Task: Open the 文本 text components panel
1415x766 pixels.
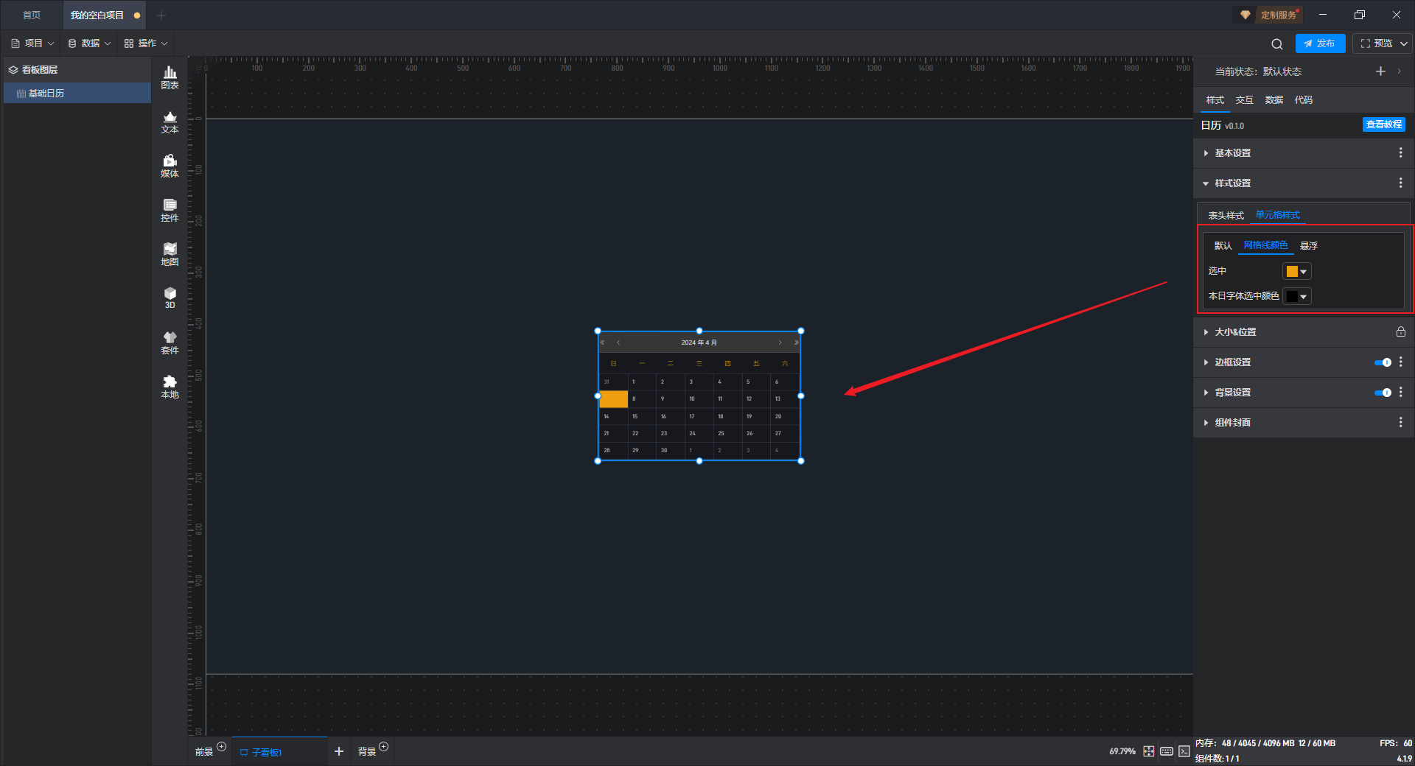Action: click(x=170, y=122)
